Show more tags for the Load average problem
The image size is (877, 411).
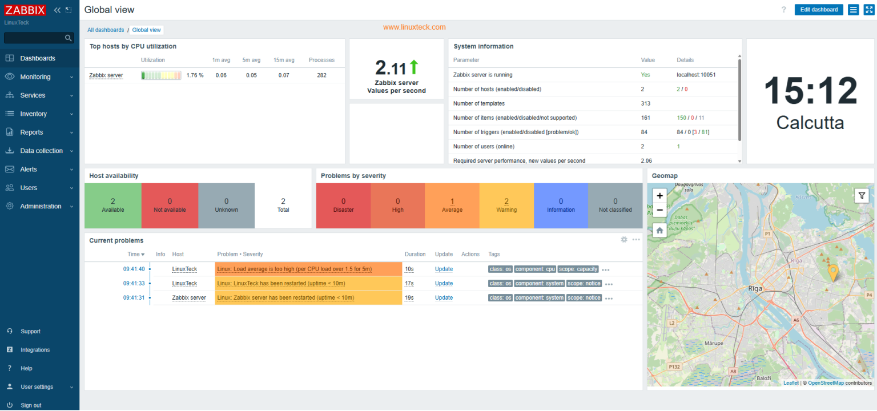click(606, 269)
